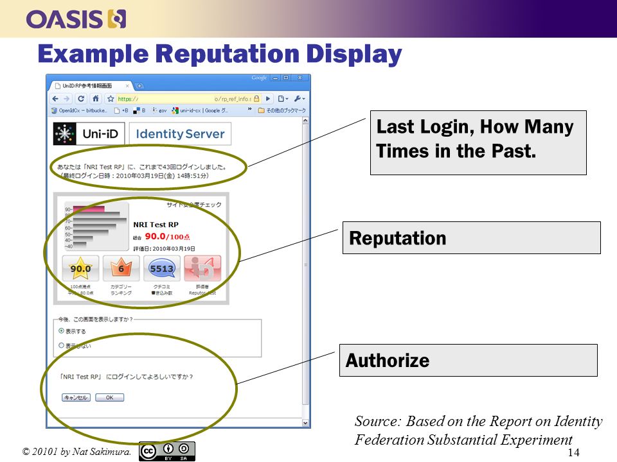
Task: Click the red iD reputor icon
Action: pyautogui.click(x=202, y=268)
